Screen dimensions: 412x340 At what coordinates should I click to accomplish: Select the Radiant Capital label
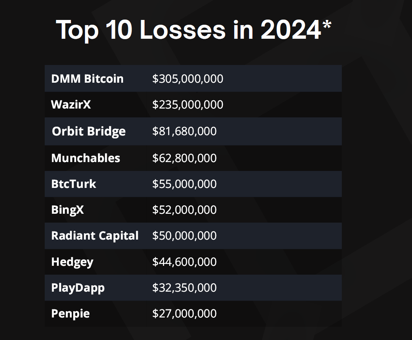(x=95, y=236)
